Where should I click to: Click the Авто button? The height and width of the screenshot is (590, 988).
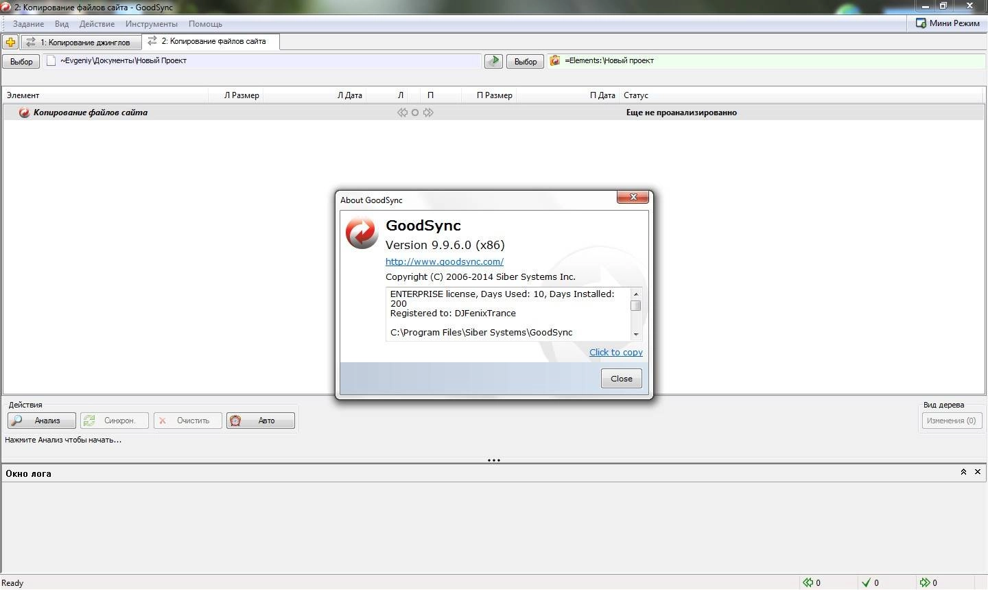pos(261,421)
